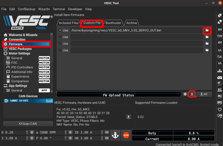Open PID Controllers motor page
Image resolution: width=223 pixels, height=146 pixels.
[22, 67]
